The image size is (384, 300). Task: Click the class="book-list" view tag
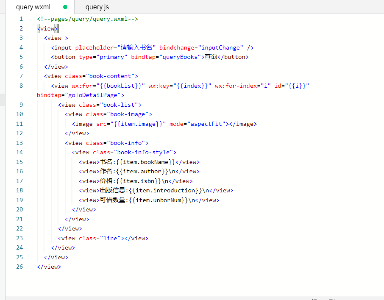tap(100, 105)
